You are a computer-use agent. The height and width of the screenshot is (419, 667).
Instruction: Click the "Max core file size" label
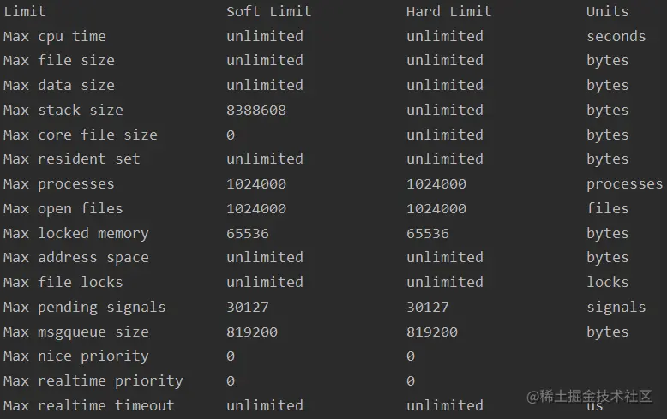(81, 135)
